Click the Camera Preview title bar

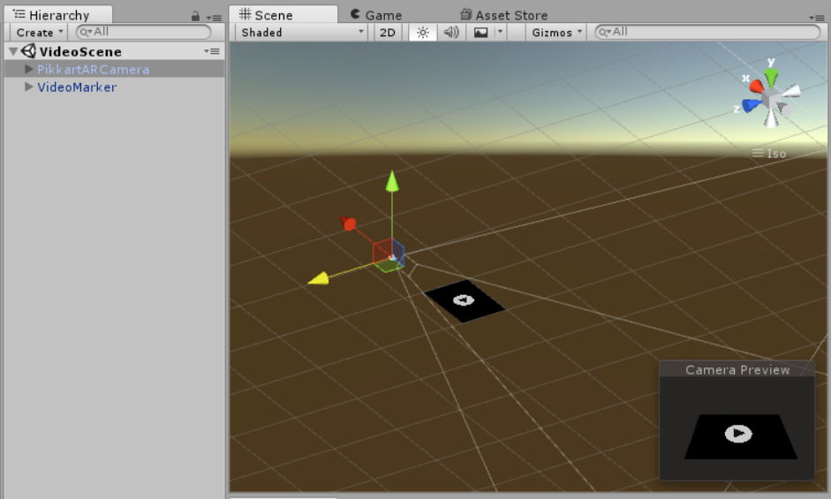737,369
